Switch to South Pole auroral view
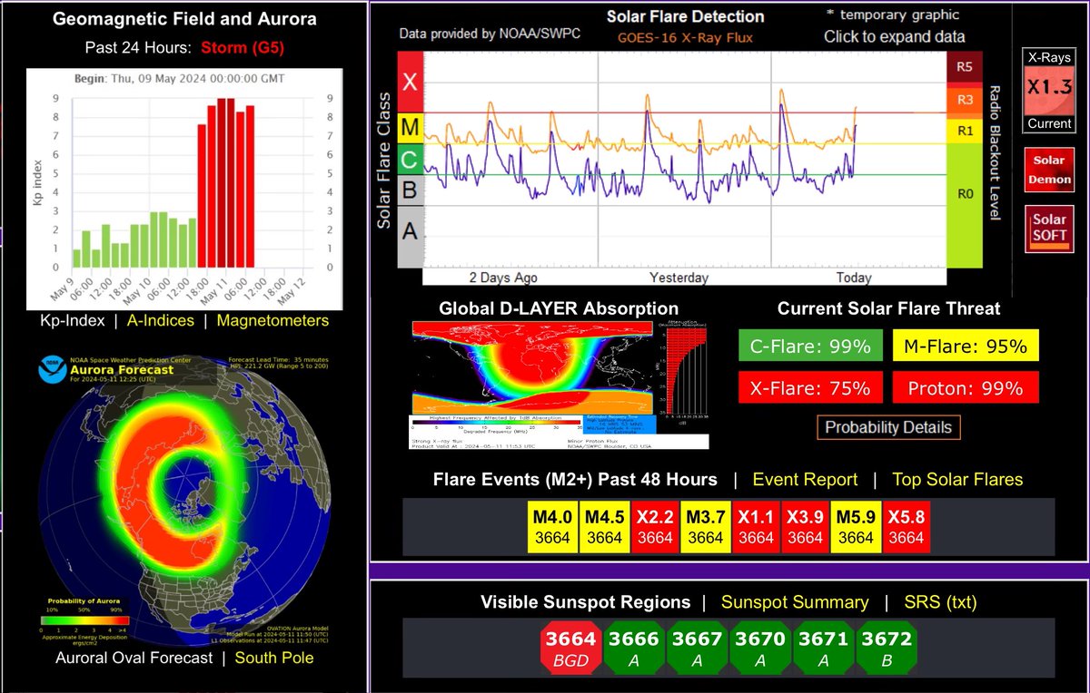The width and height of the screenshot is (1090, 693). (x=274, y=658)
